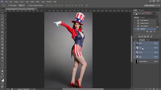Screen dimensions: 161x90
Task: Swap foreground and background colors
Action: [3, 77]
